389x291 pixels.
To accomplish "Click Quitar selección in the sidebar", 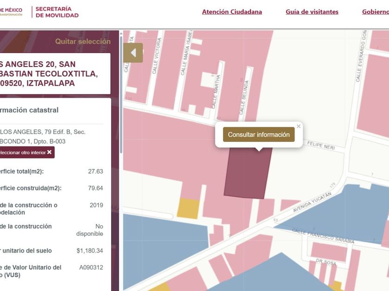I will (x=83, y=42).
